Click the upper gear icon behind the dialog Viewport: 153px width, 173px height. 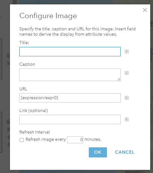(x=8, y=56)
